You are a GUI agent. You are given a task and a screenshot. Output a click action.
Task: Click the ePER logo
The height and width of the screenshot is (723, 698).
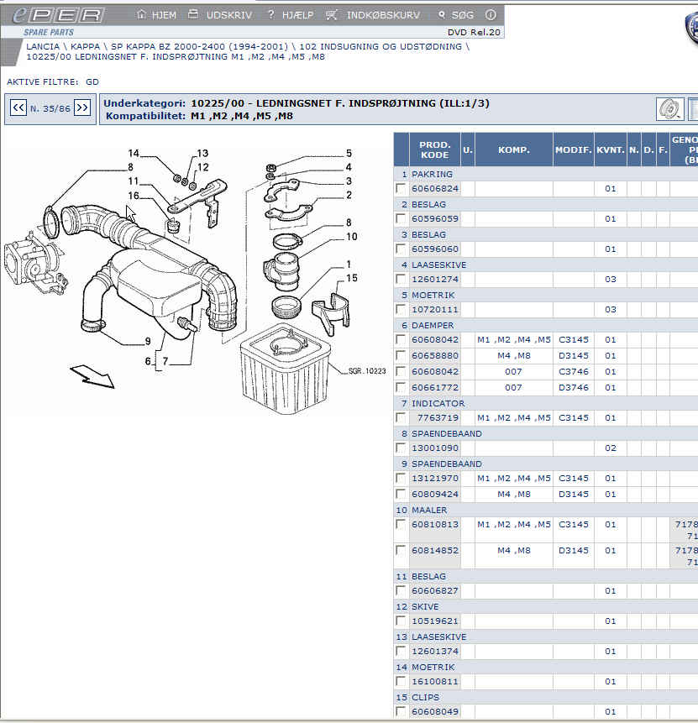tap(58, 15)
